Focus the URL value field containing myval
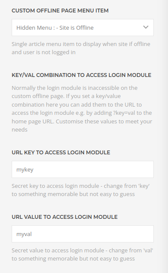This screenshot has height=273, width=168. point(83,234)
